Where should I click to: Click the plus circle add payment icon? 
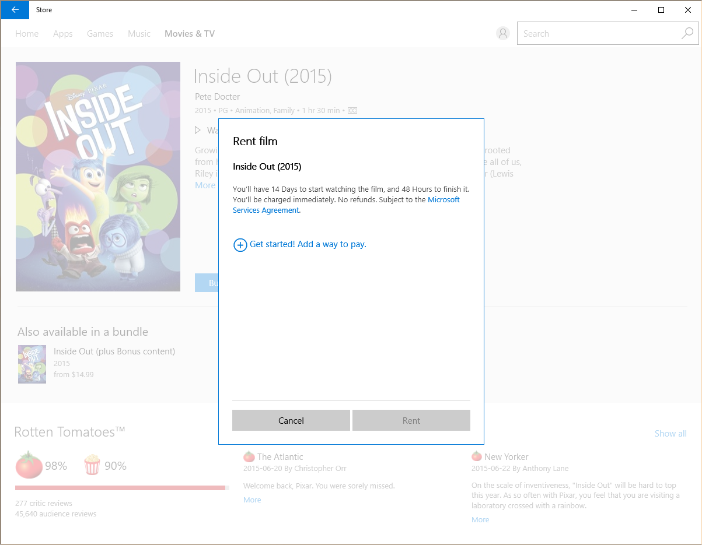coord(240,245)
